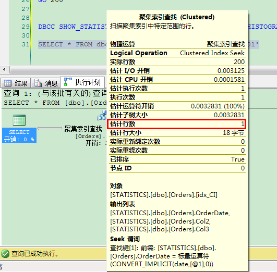Image resolution: width=277 pixels, height=272 pixels.
Task: Click the 查询已成功执行 status message
Action: [x=35, y=254]
